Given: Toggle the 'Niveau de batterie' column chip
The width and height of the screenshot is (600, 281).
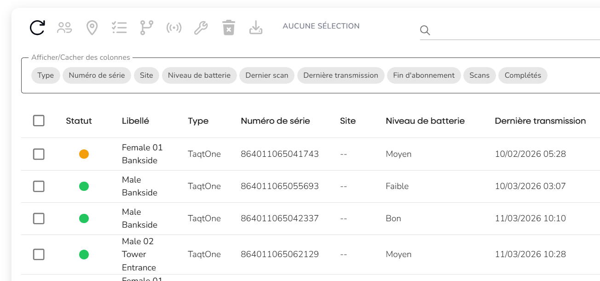Looking at the screenshot, I should pyautogui.click(x=199, y=75).
